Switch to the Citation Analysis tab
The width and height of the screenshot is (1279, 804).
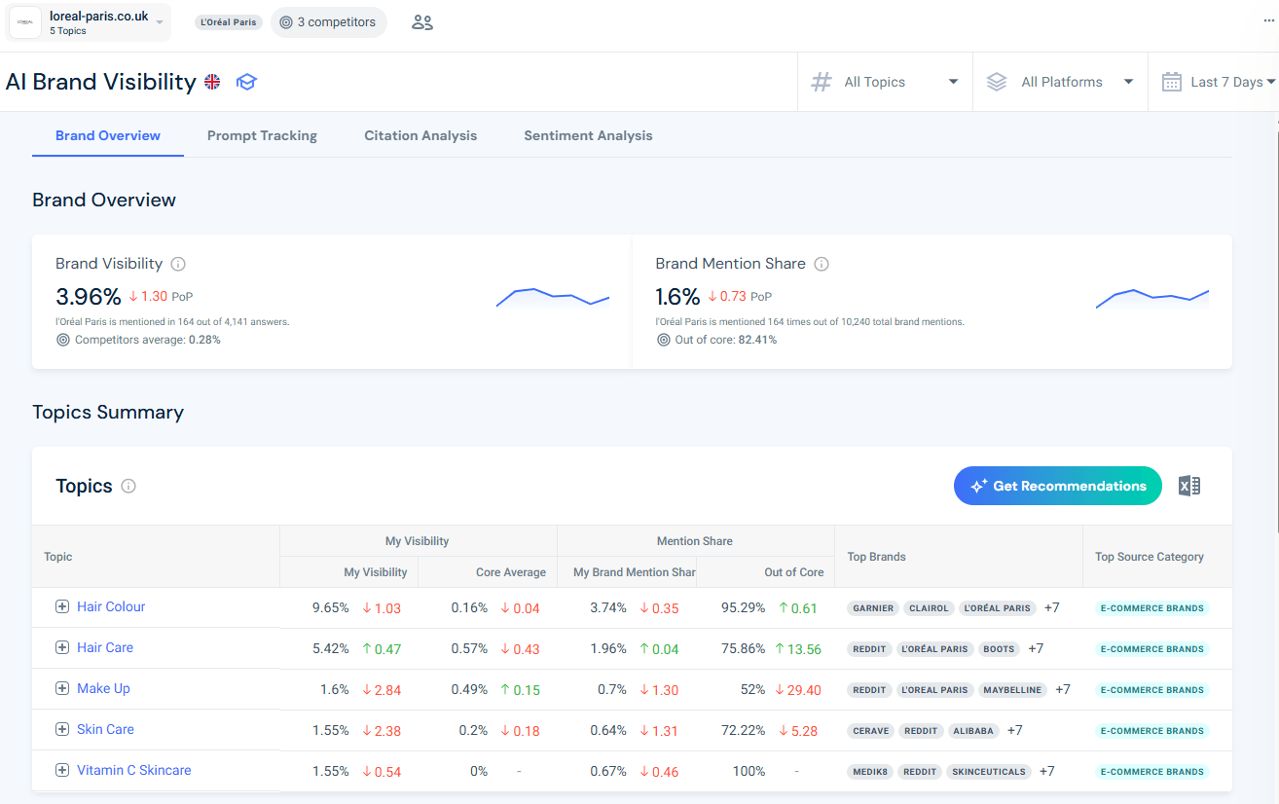click(x=420, y=135)
